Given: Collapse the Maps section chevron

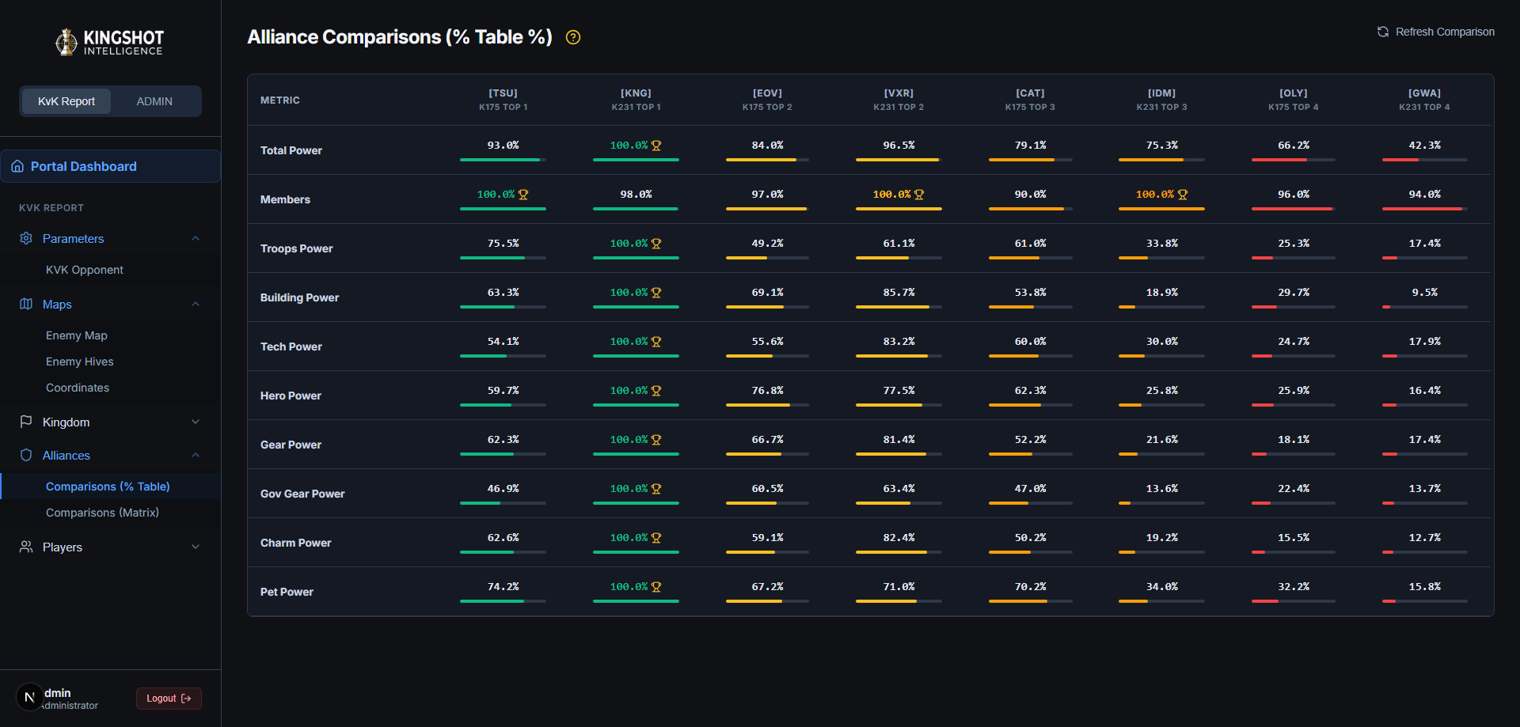Looking at the screenshot, I should click(196, 304).
